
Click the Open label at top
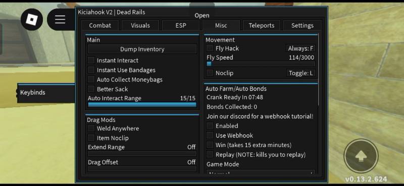click(x=201, y=16)
